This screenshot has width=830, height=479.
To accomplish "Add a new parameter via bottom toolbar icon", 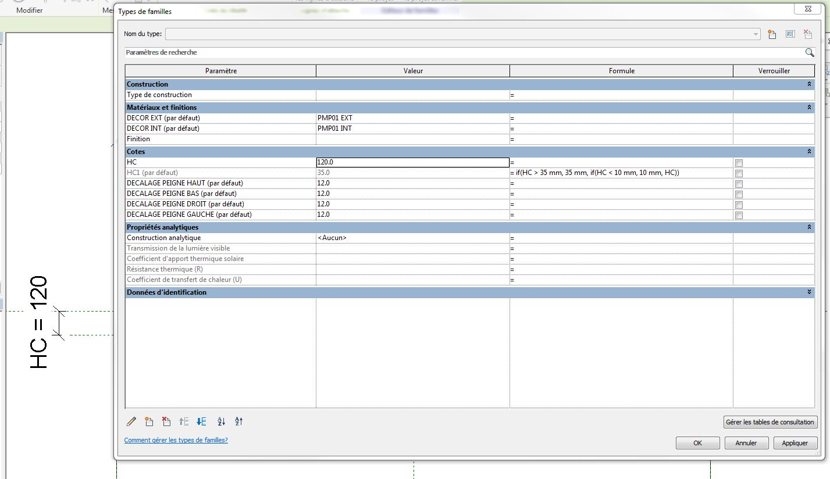I will point(149,422).
